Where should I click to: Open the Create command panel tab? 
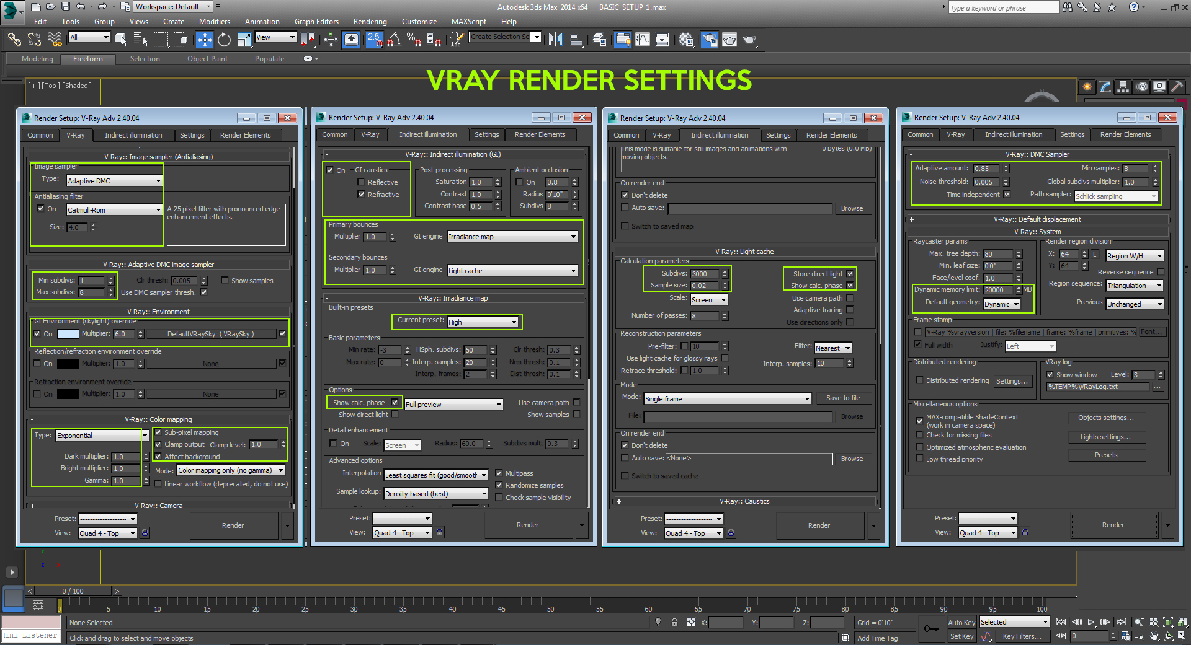(x=1087, y=87)
